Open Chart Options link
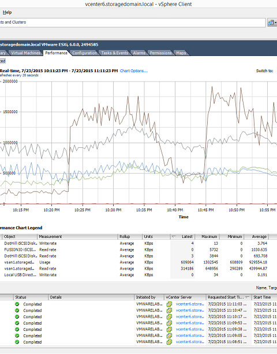 [134, 70]
